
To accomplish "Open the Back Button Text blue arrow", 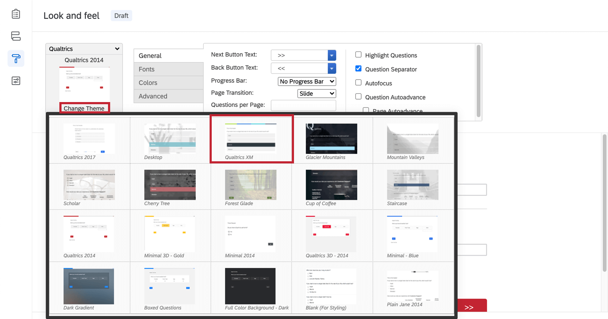I will coord(332,68).
